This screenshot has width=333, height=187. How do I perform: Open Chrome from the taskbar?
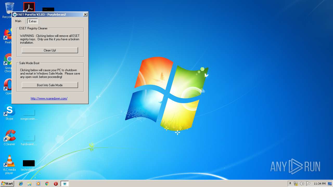(x=47, y=184)
